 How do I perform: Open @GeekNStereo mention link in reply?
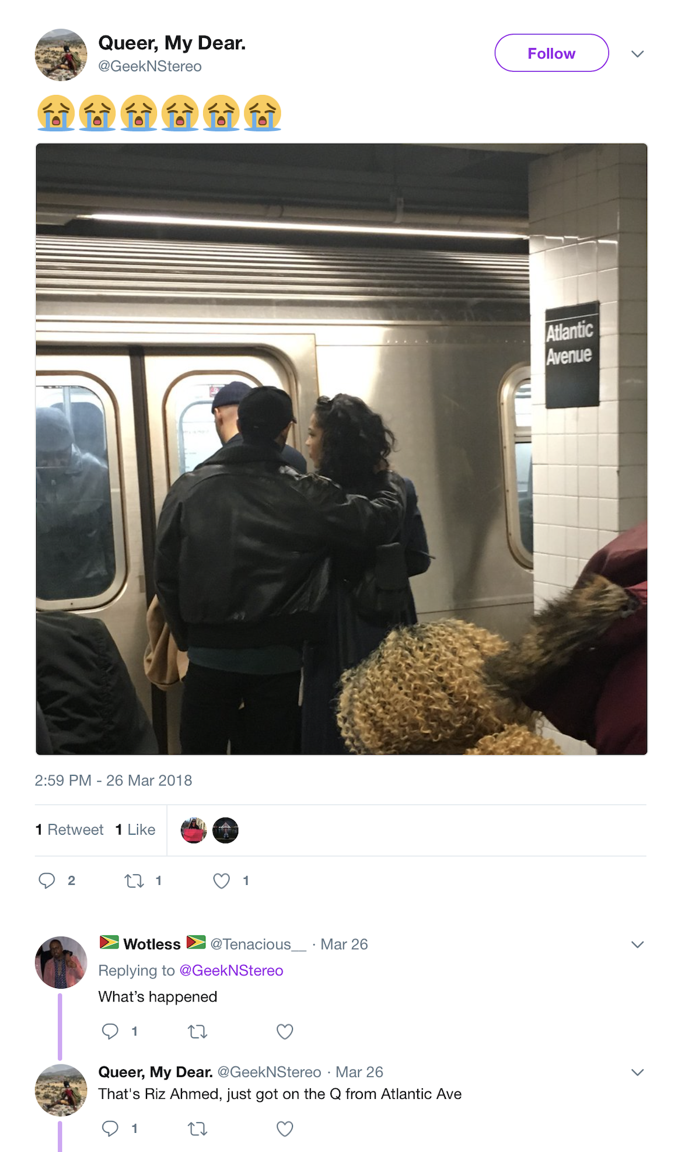[x=231, y=970]
